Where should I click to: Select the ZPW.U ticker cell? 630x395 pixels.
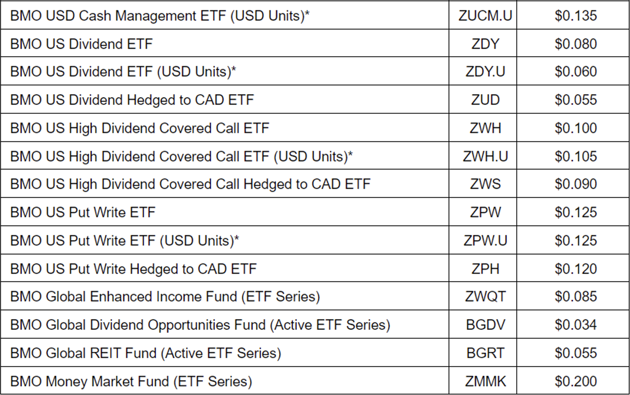485,241
